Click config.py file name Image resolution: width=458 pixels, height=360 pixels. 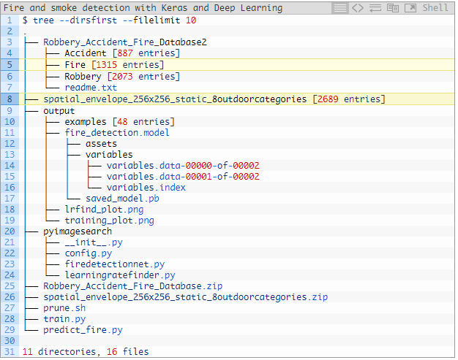click(89, 253)
